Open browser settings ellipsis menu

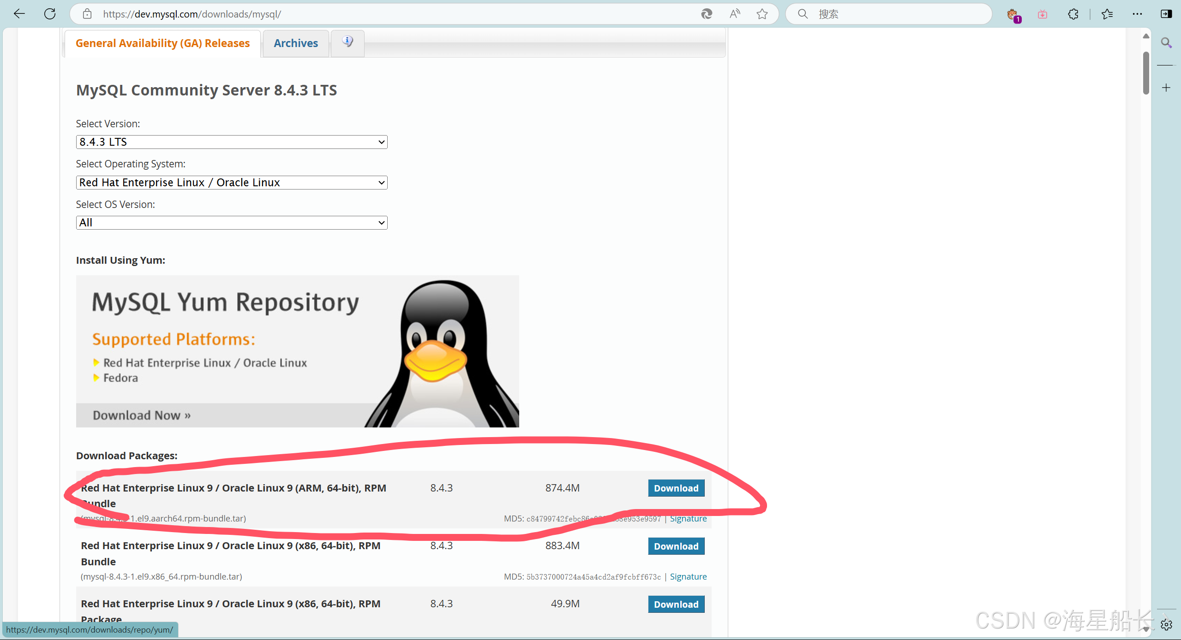(1137, 14)
